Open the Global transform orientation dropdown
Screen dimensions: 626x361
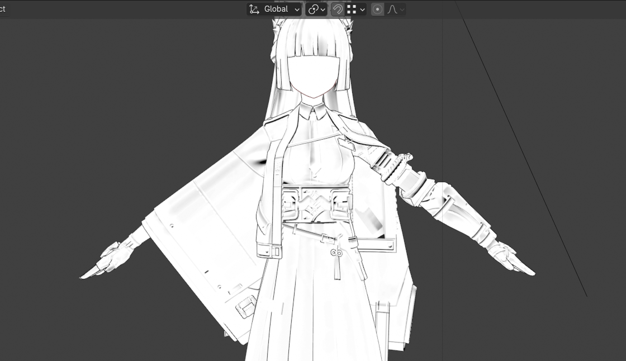(x=275, y=9)
